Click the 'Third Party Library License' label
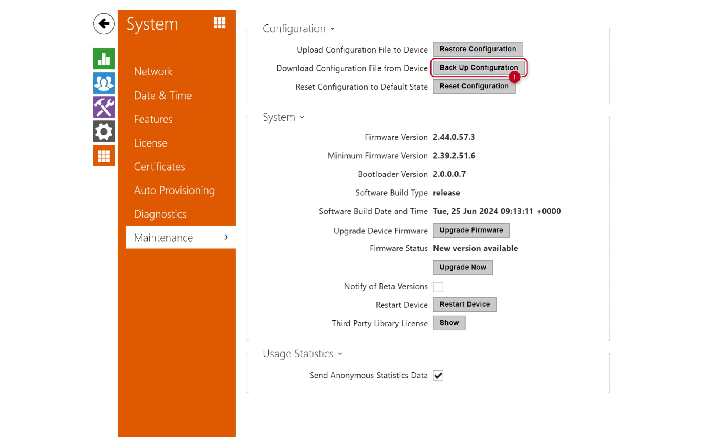 coord(380,323)
